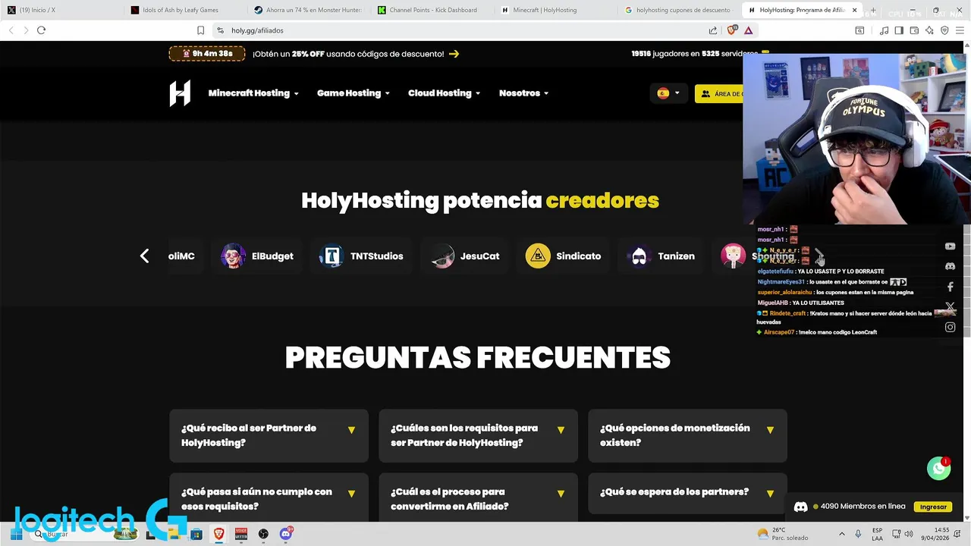971x546 pixels.
Task: Open the Cloud Hosting dropdown menu
Action: [445, 93]
